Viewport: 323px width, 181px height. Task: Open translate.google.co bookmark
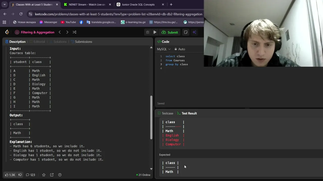pos(101,22)
